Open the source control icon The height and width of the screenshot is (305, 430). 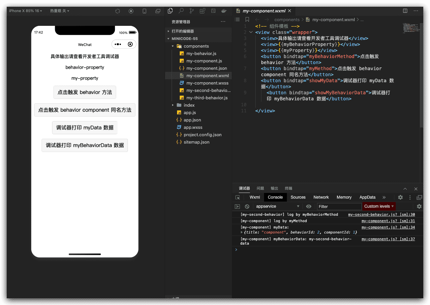(192, 11)
